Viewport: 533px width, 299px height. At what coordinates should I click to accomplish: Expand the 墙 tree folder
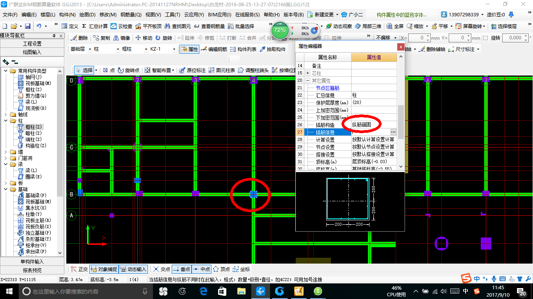coord(6,152)
